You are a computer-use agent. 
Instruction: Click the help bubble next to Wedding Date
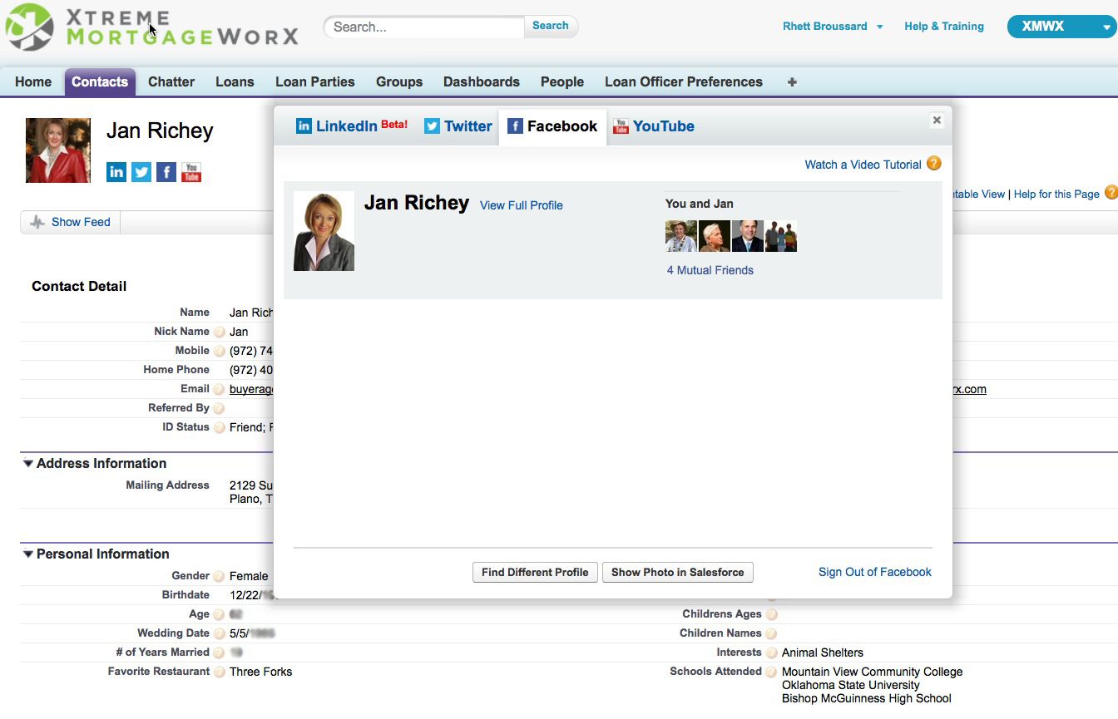(x=220, y=633)
